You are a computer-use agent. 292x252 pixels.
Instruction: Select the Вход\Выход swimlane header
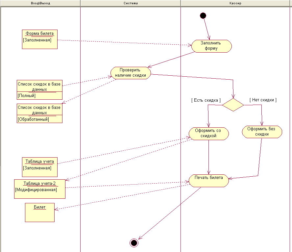(40, 3)
